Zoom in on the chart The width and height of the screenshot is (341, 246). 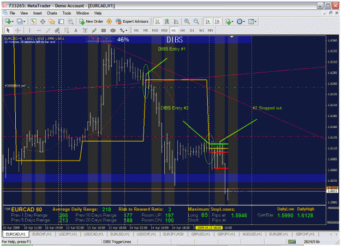[187, 21]
